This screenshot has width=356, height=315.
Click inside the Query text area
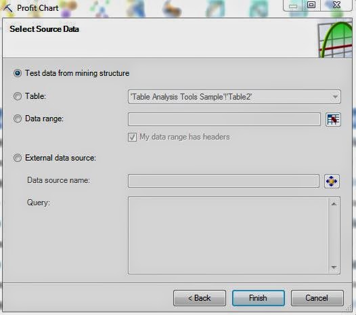tap(228, 236)
